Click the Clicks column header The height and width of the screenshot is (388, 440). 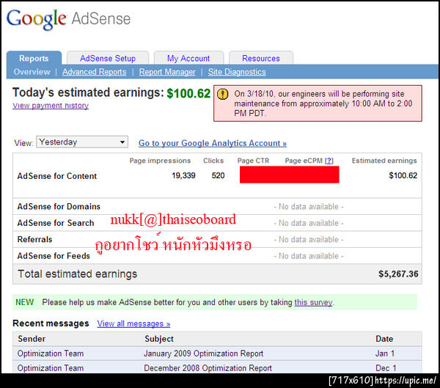(213, 161)
